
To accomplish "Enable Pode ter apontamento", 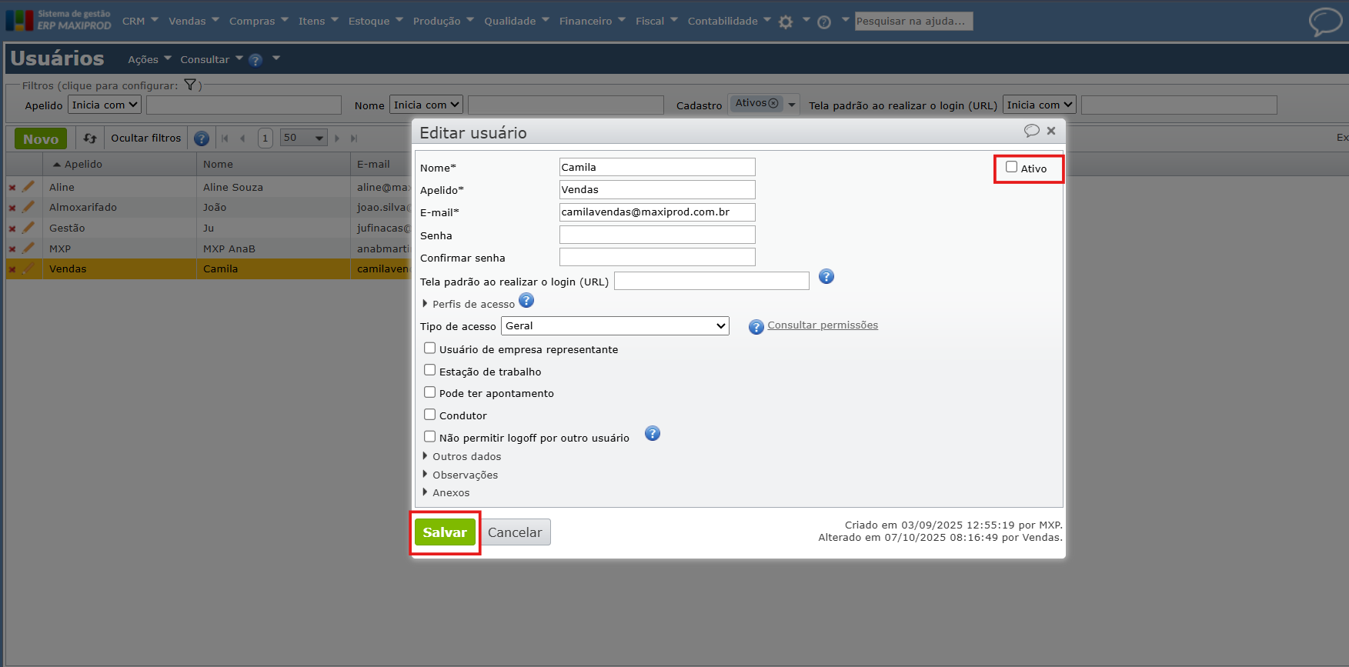I will (x=430, y=392).
